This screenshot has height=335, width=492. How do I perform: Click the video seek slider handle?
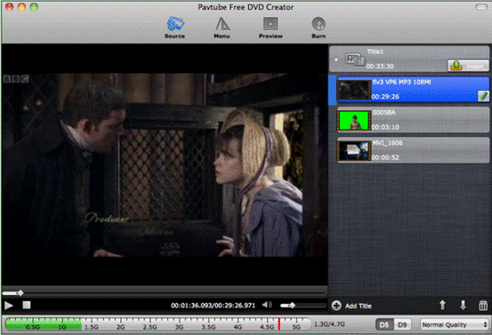[20, 293]
